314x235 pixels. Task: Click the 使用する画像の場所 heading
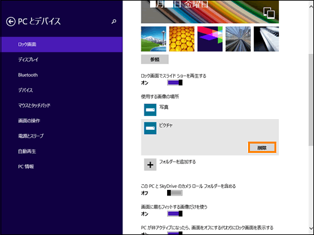coord(160,97)
